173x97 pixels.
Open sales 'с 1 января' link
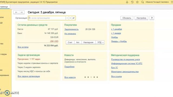116,33
